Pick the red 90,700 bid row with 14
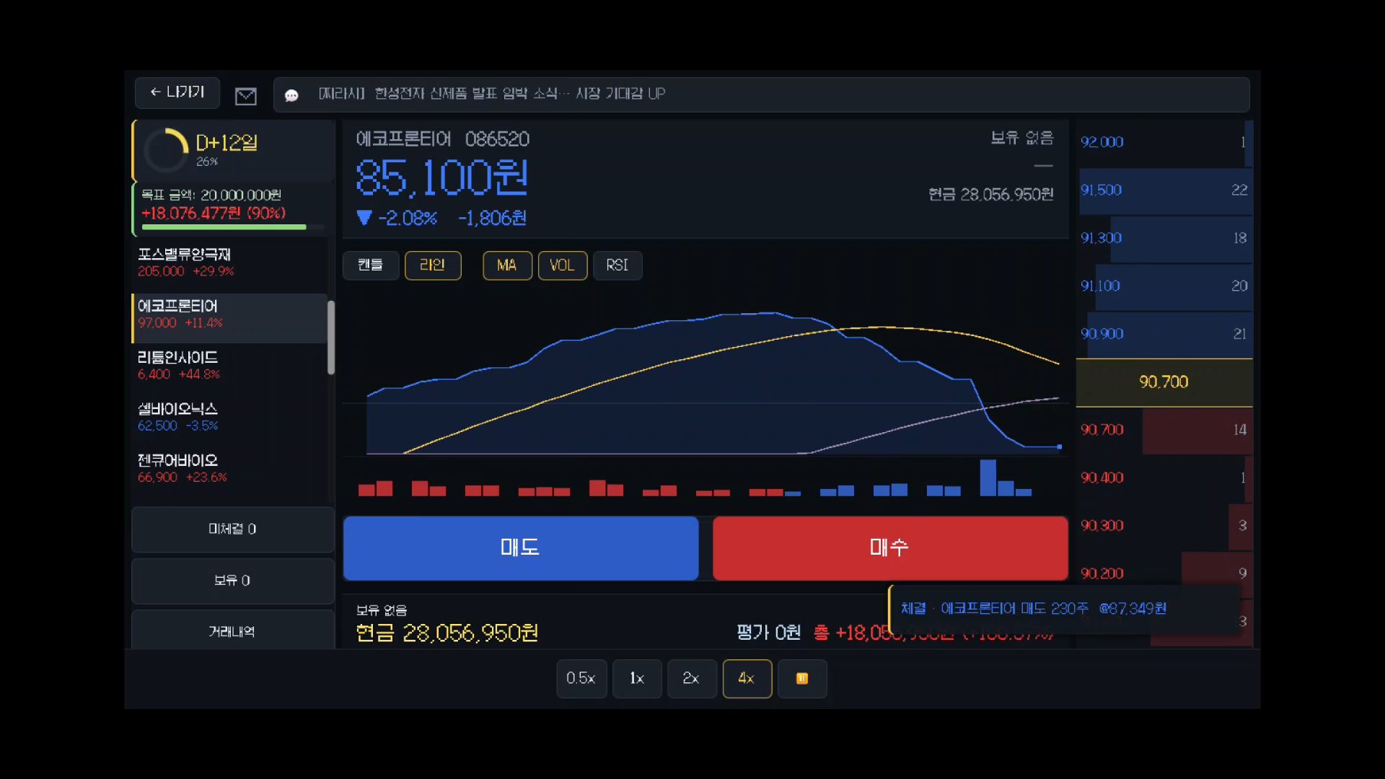 point(1165,430)
